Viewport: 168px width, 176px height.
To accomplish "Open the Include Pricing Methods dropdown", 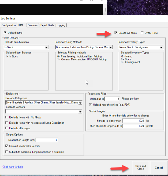I will point(110,48).
